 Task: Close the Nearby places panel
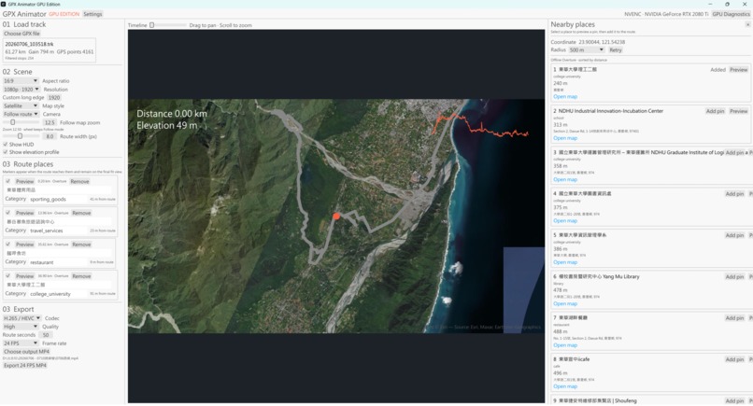pyautogui.click(x=747, y=24)
